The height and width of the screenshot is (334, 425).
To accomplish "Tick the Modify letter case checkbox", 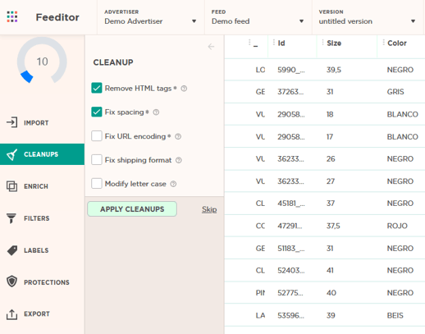I will (x=97, y=183).
